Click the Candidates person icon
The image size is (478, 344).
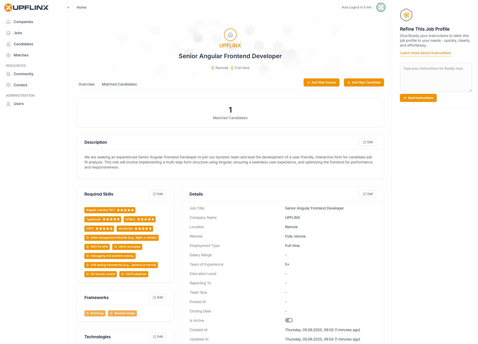click(x=8, y=44)
